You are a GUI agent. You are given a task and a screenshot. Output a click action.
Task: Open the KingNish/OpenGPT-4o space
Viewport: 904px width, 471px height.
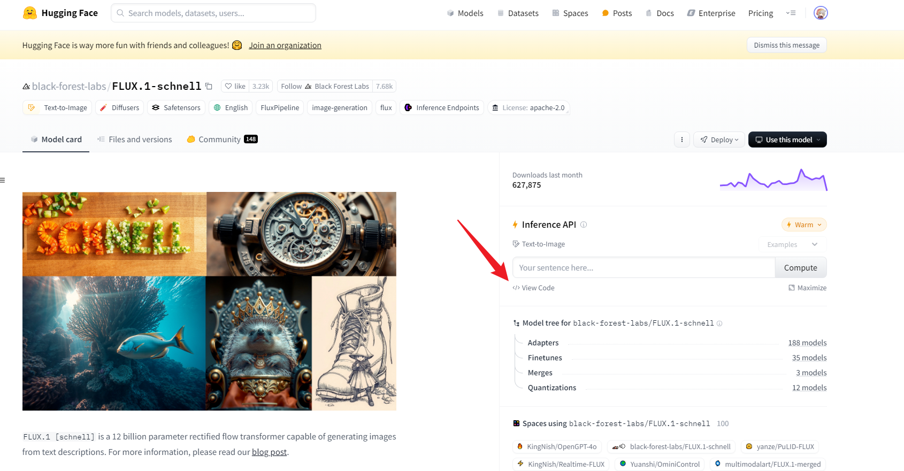(x=557, y=446)
